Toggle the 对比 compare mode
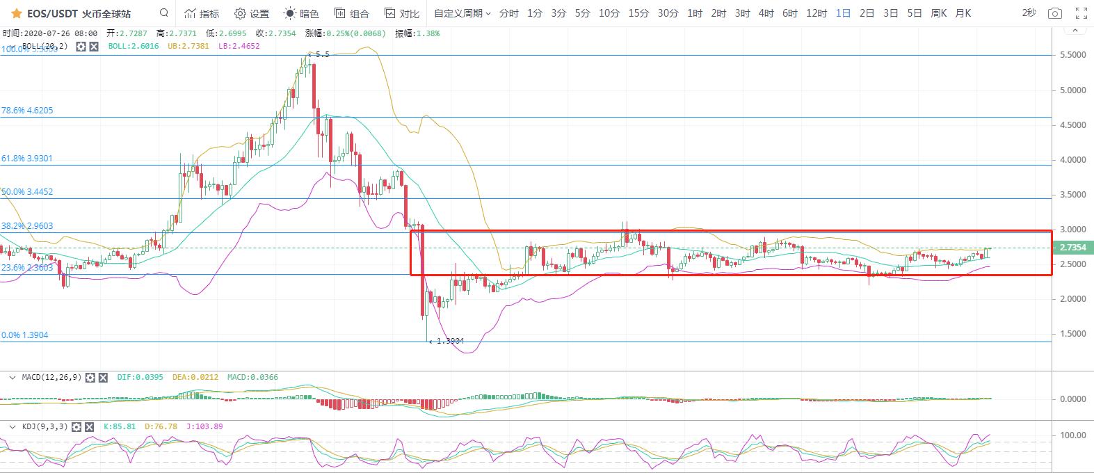The width and height of the screenshot is (1094, 473). 401,13
